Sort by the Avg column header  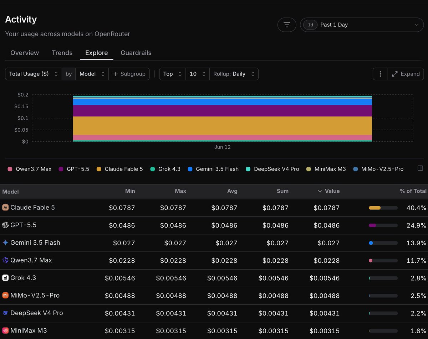point(232,191)
